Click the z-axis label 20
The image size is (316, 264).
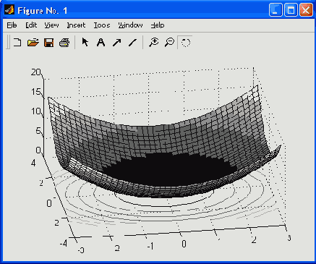(36, 72)
